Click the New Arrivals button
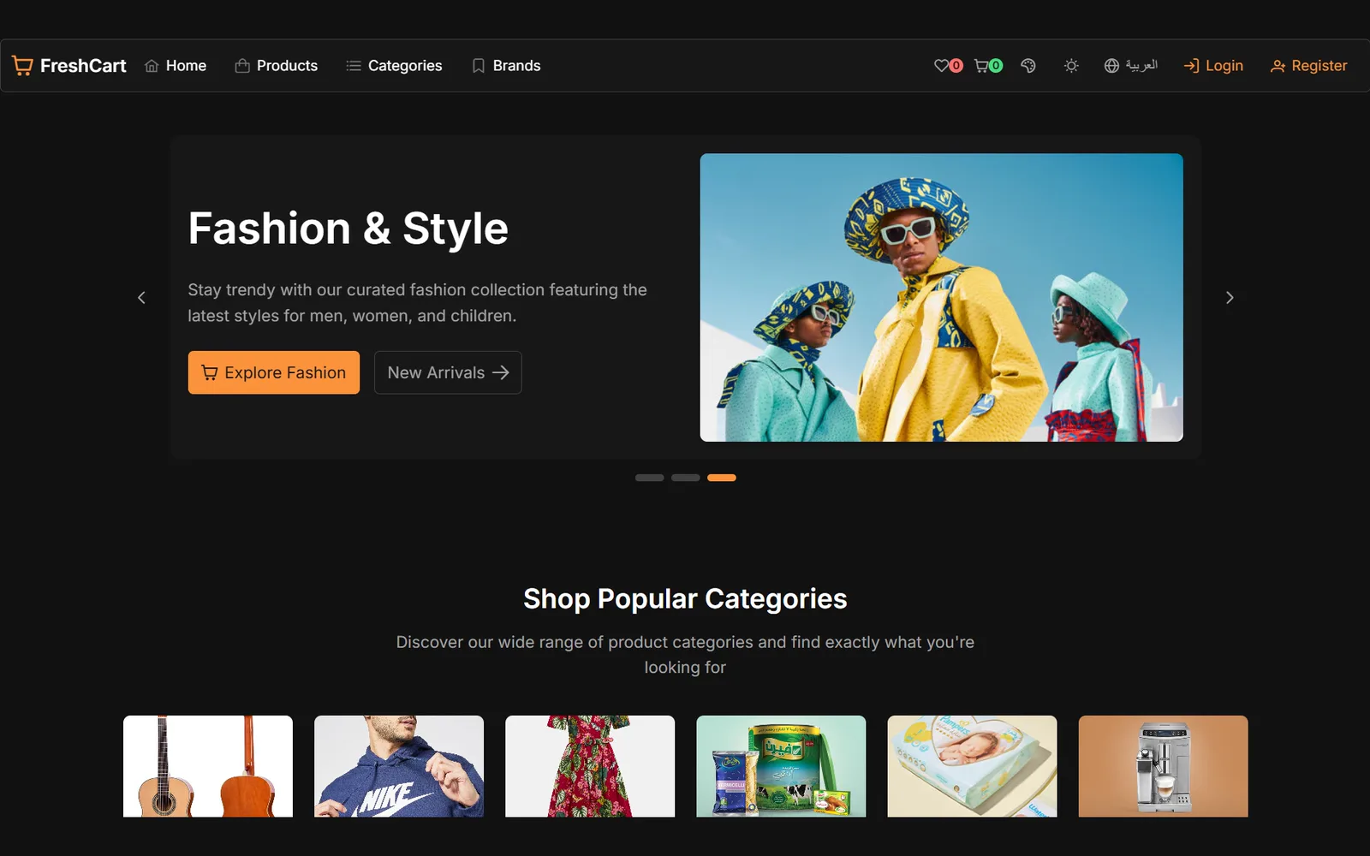Image resolution: width=1370 pixels, height=856 pixels. [448, 372]
